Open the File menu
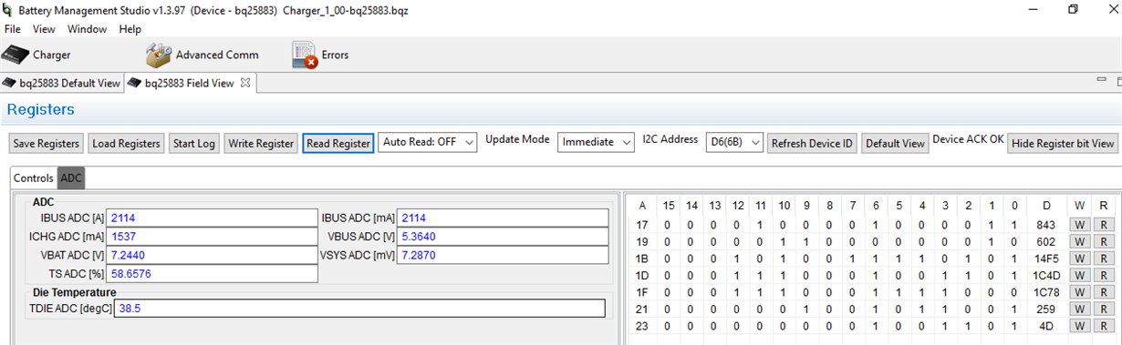Image resolution: width=1122 pixels, height=345 pixels. tap(13, 29)
